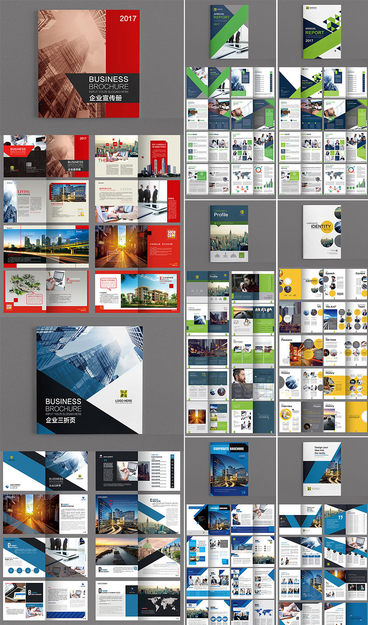Open the blue Corporate Brochure cover
The width and height of the screenshot is (368, 625).
[x=229, y=469]
